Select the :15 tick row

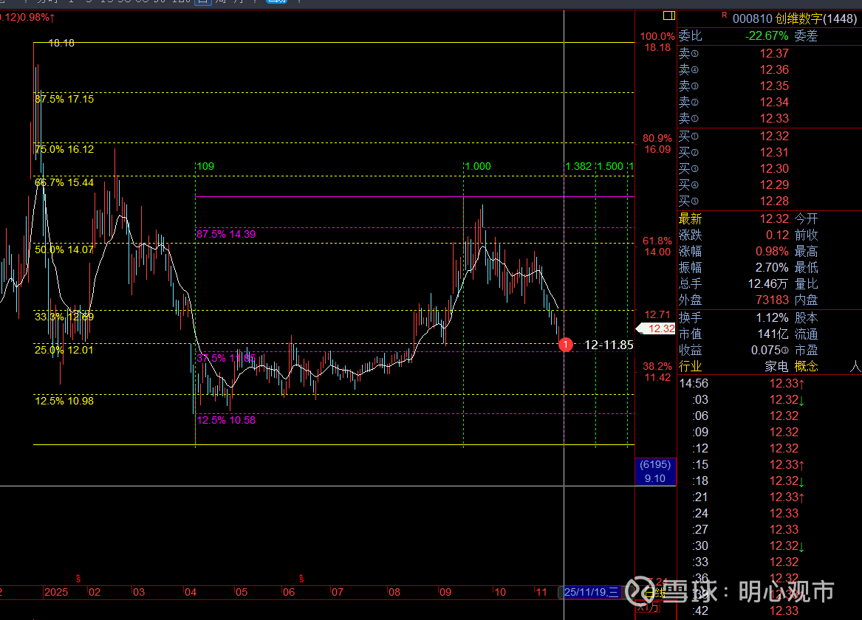(x=770, y=464)
